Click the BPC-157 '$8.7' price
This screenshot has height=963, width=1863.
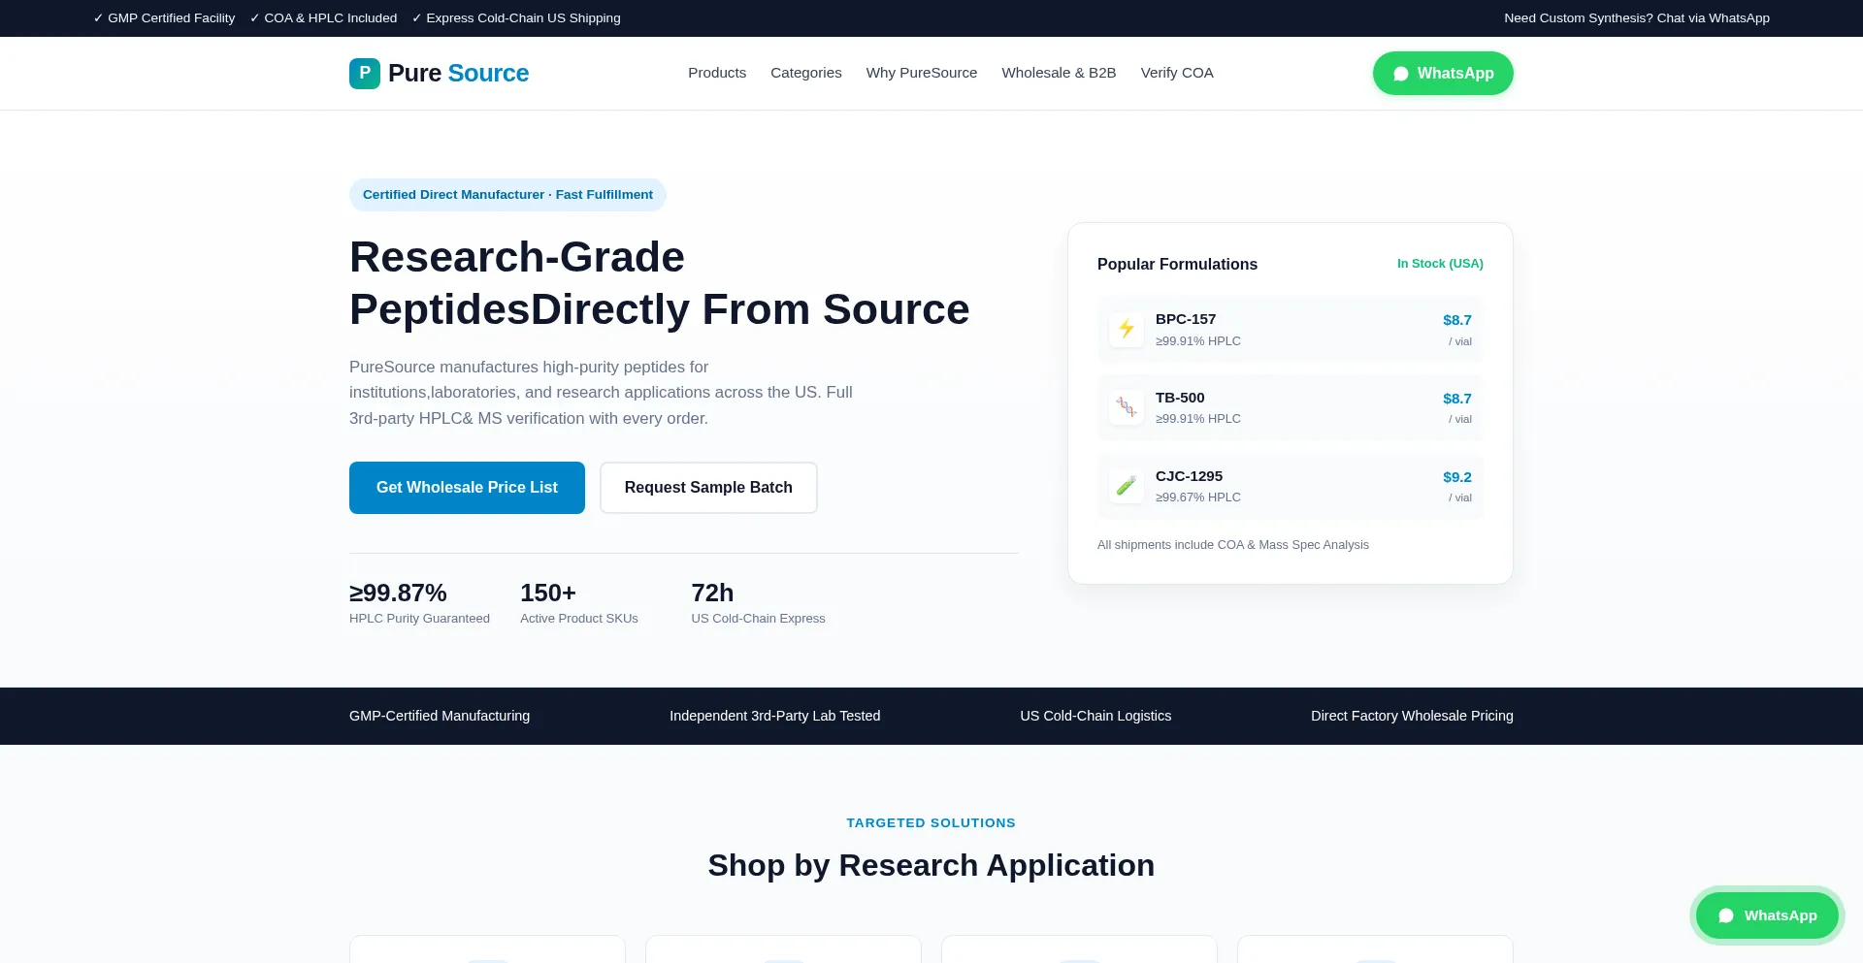click(1457, 320)
